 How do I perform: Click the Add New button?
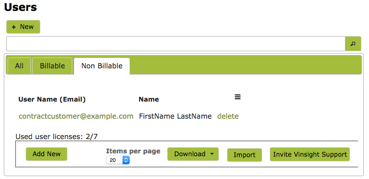47,154
